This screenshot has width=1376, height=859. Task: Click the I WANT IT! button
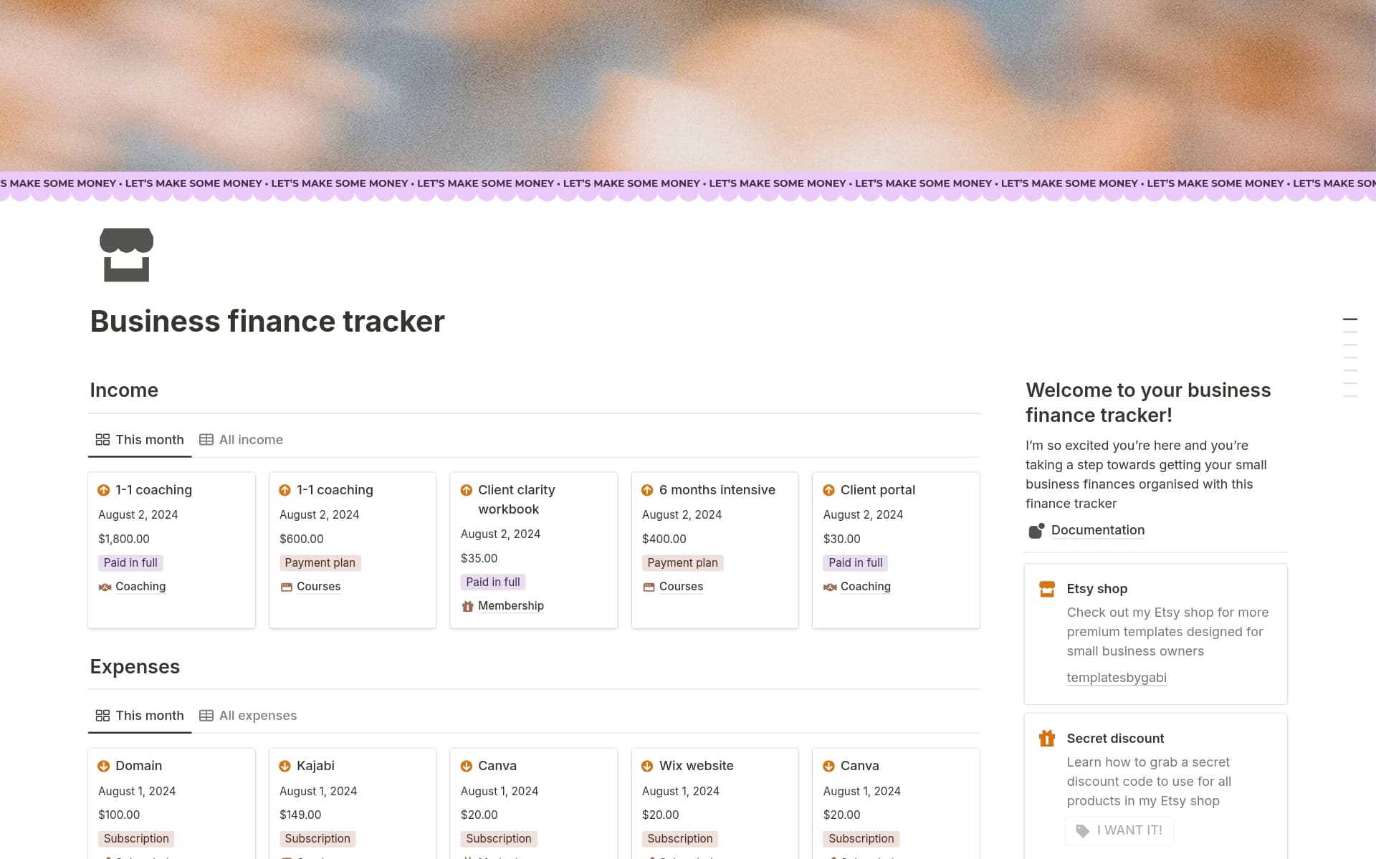[1119, 830]
